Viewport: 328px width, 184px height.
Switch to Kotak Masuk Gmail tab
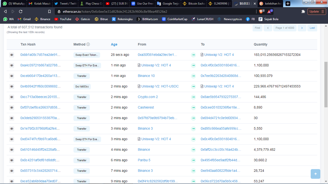tap(39, 4)
